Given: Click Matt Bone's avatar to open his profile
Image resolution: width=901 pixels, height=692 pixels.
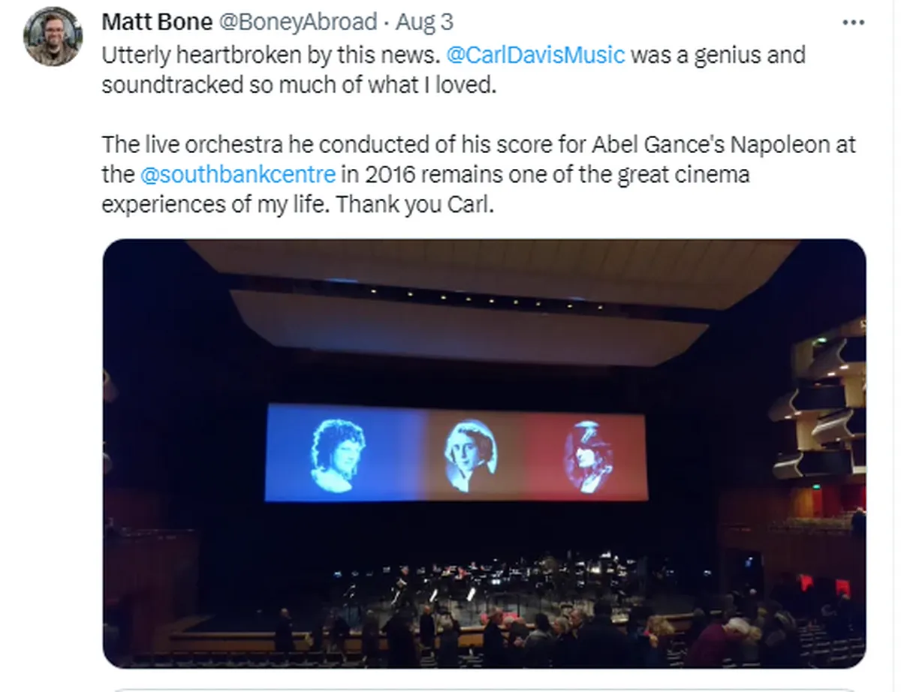Looking at the screenshot, I should [x=53, y=35].
